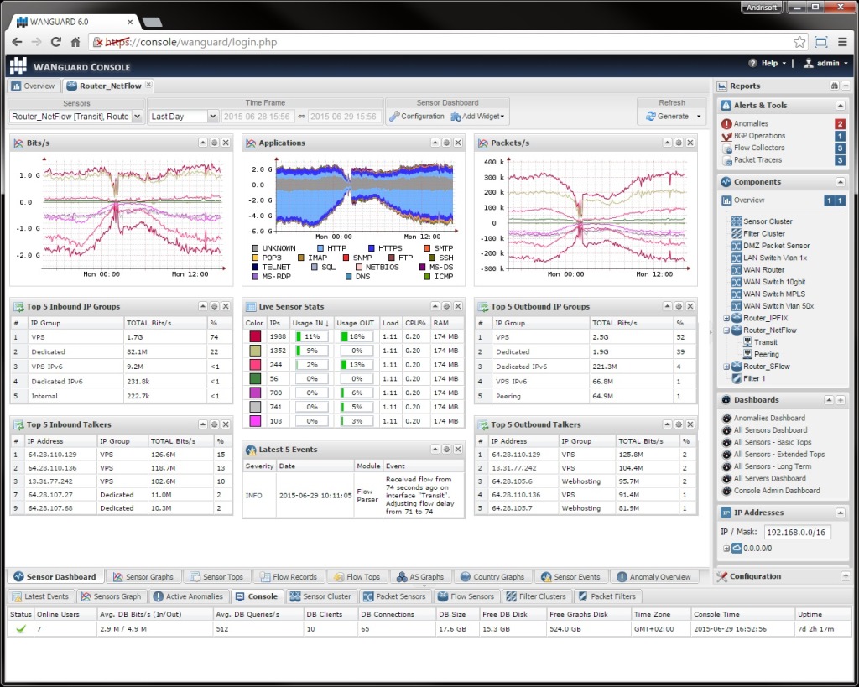859x687 pixels.
Task: Expand the 0.0.0.0/0 IP tree node
Action: [x=726, y=548]
